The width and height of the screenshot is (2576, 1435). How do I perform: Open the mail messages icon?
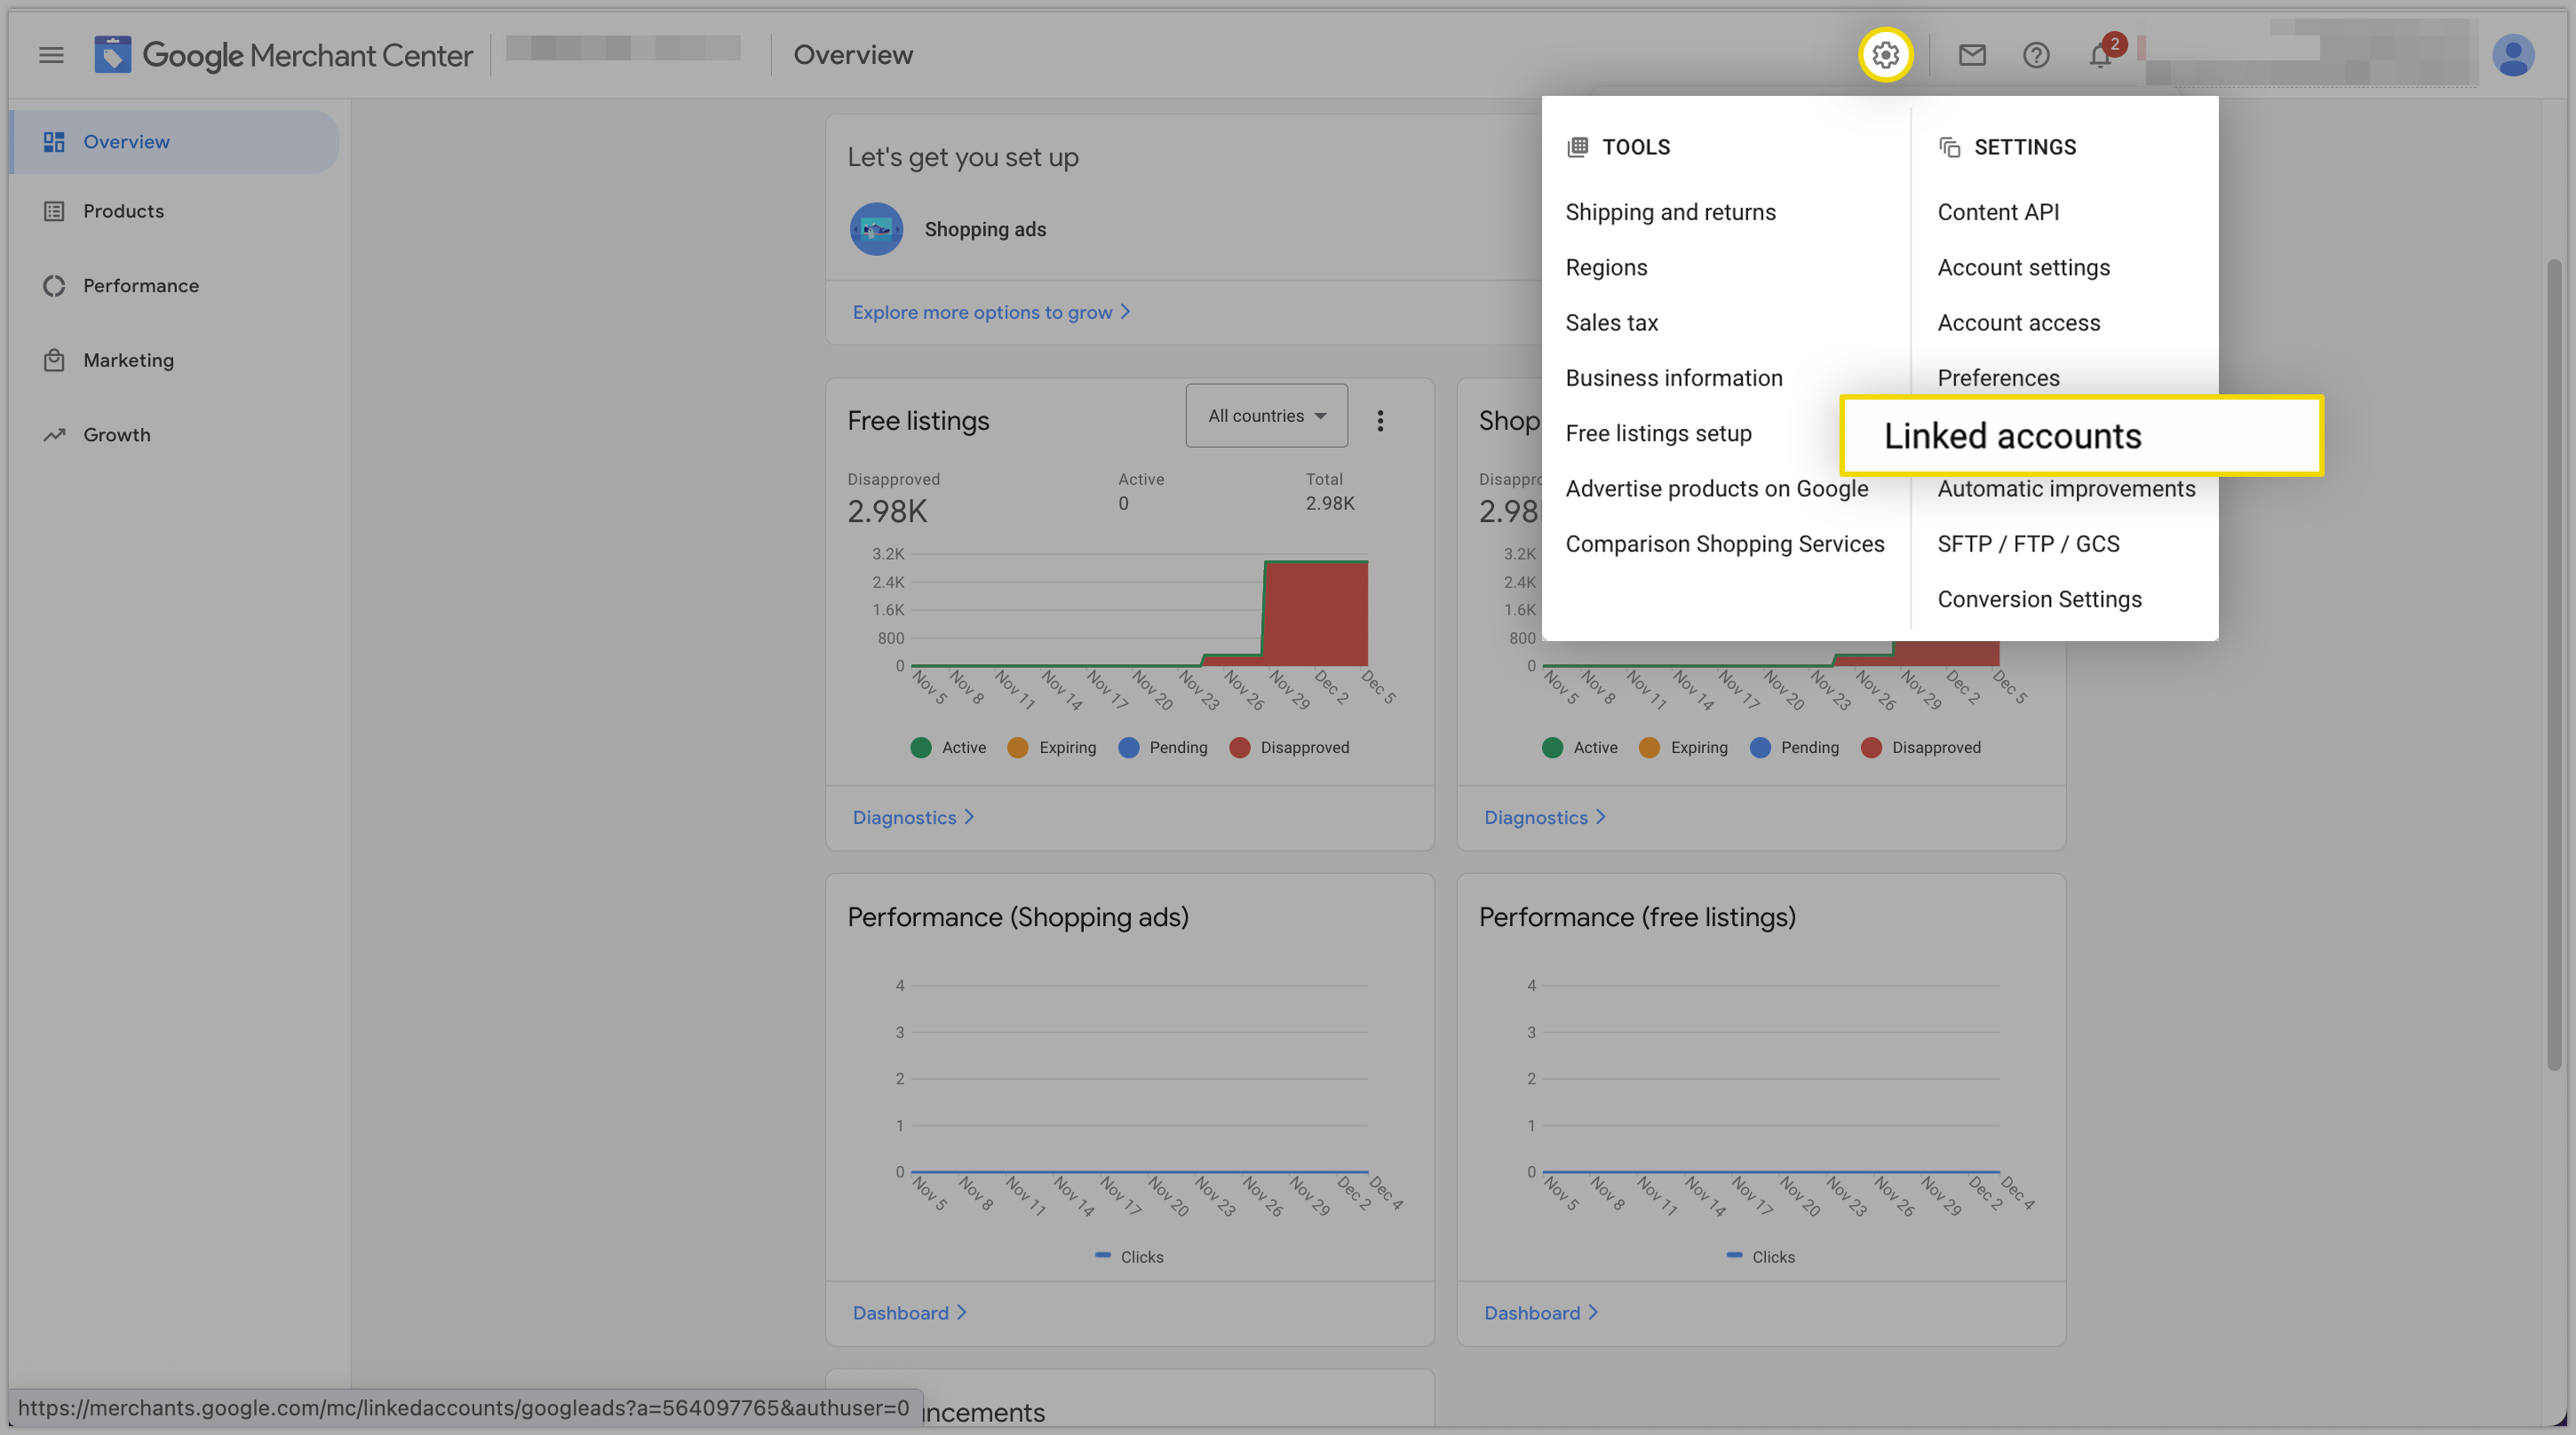(x=1971, y=55)
